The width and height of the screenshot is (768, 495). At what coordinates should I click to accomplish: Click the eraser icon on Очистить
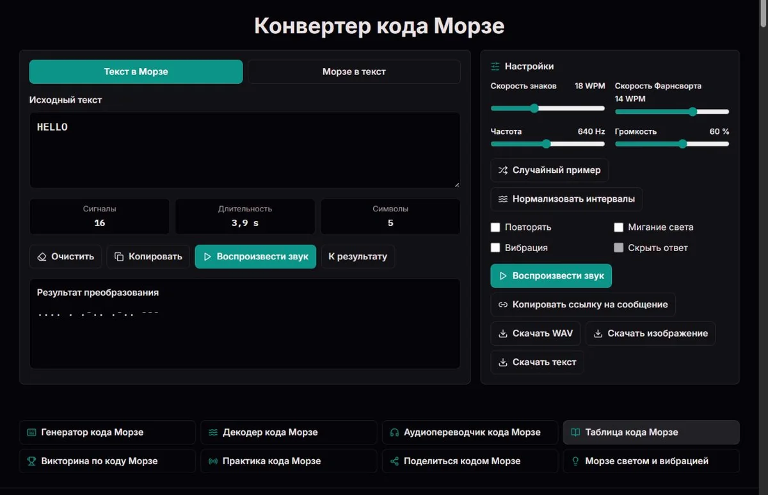pos(42,257)
